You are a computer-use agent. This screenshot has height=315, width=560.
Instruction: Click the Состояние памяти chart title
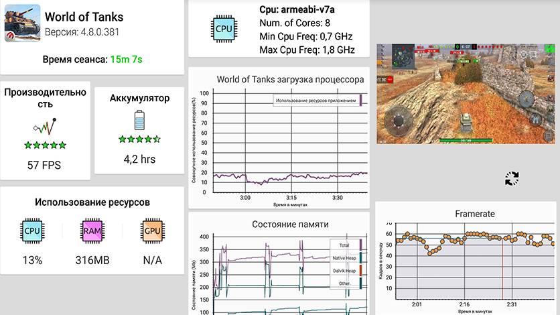coord(281,224)
